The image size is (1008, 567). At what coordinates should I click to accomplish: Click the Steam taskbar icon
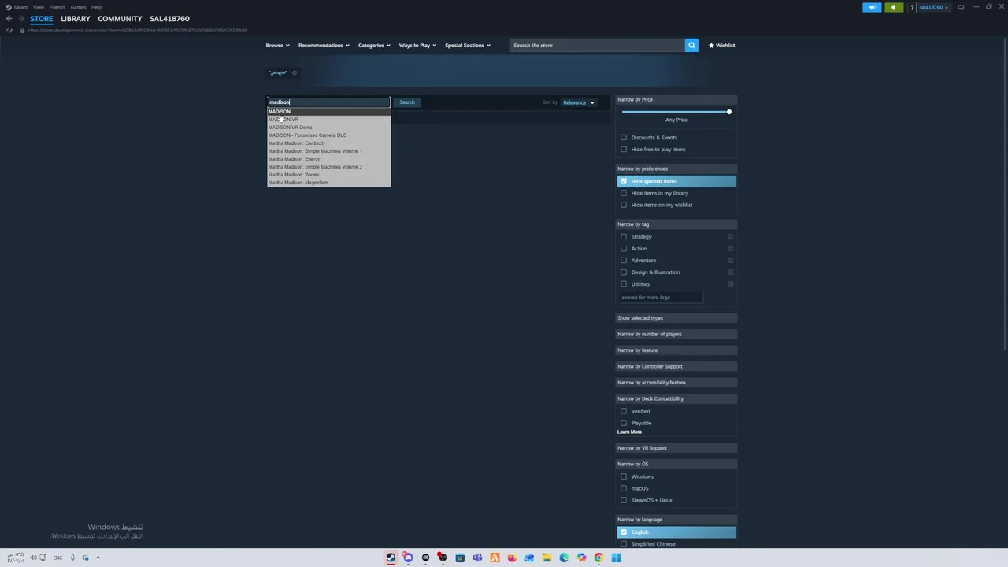coord(391,558)
